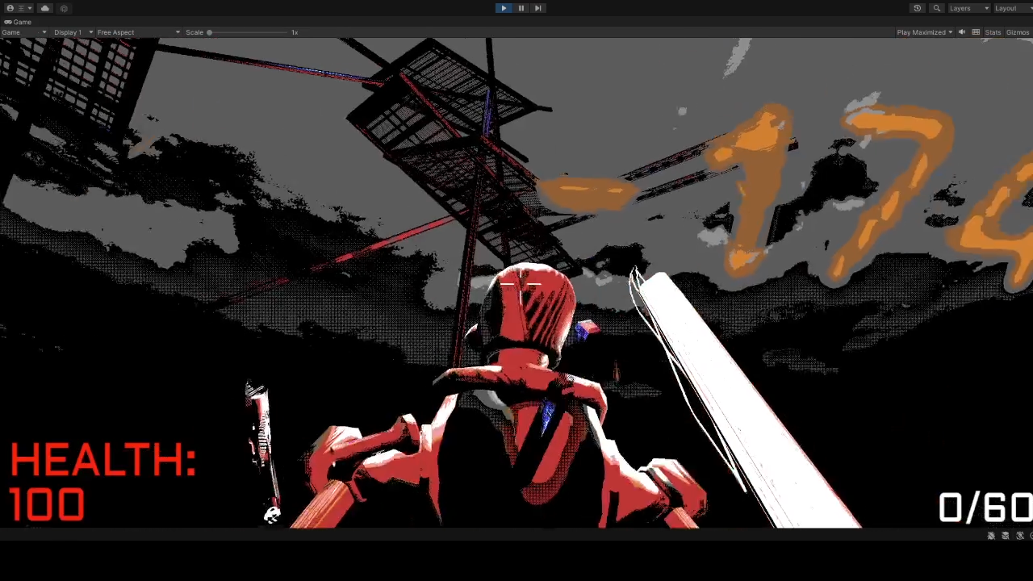Open the Undo History icon
Image resolution: width=1033 pixels, height=581 pixels.
[x=918, y=8]
